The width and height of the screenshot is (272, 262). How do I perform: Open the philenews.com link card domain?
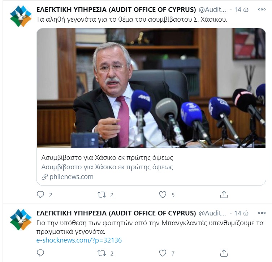click(72, 177)
